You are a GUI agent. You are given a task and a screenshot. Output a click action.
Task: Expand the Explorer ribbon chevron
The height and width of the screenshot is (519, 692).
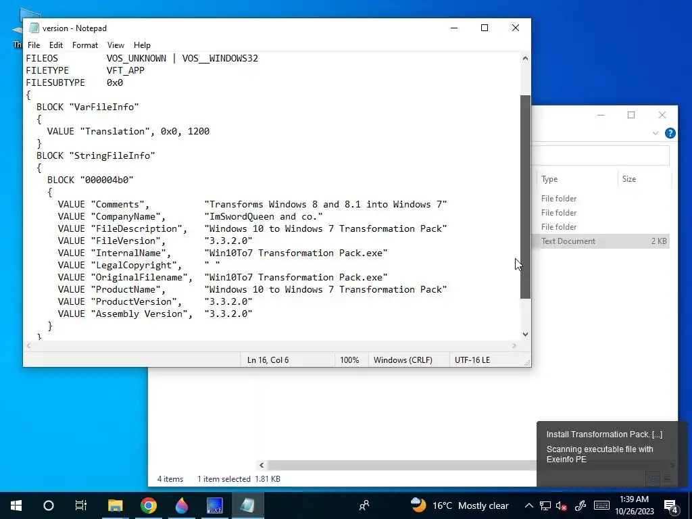pyautogui.click(x=656, y=133)
